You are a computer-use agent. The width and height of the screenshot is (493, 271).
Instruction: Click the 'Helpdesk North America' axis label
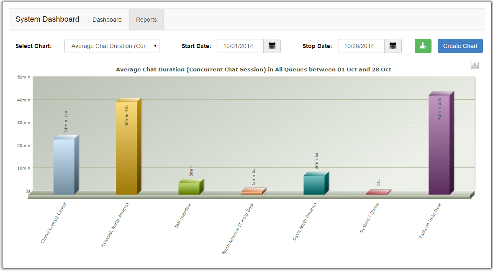pyautogui.click(x=115, y=225)
